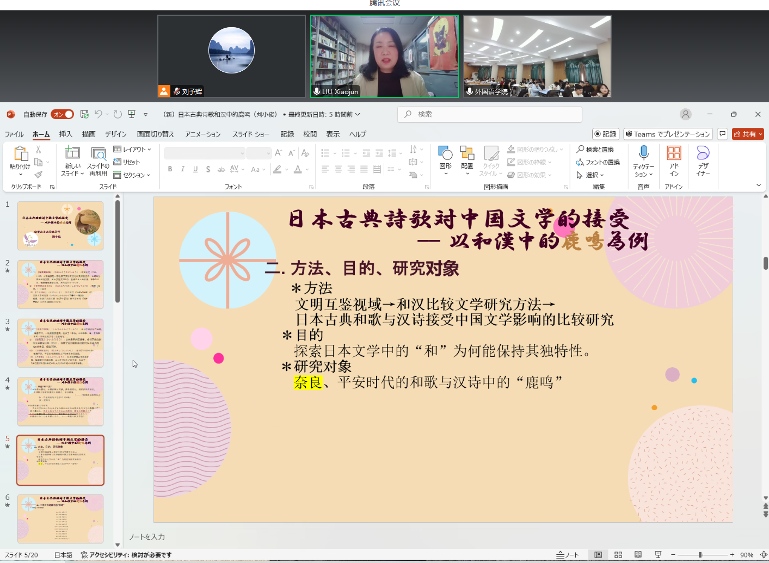This screenshot has width=769, height=563.
Task: Open the Section dropdown menu
Action: [132, 175]
